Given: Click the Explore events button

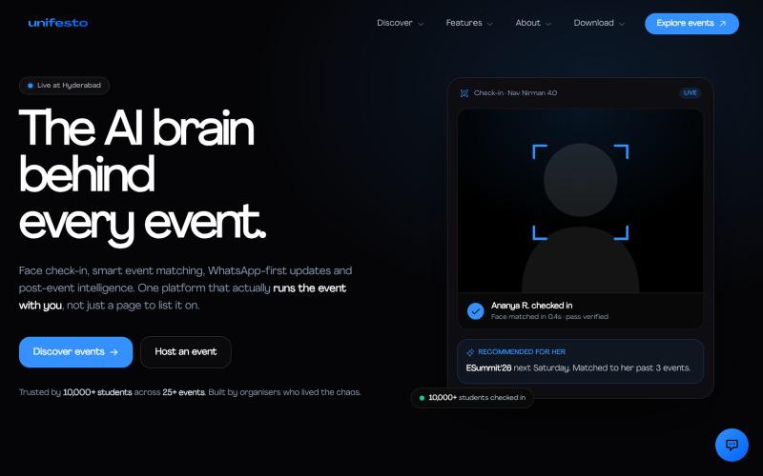Looking at the screenshot, I should [x=691, y=23].
